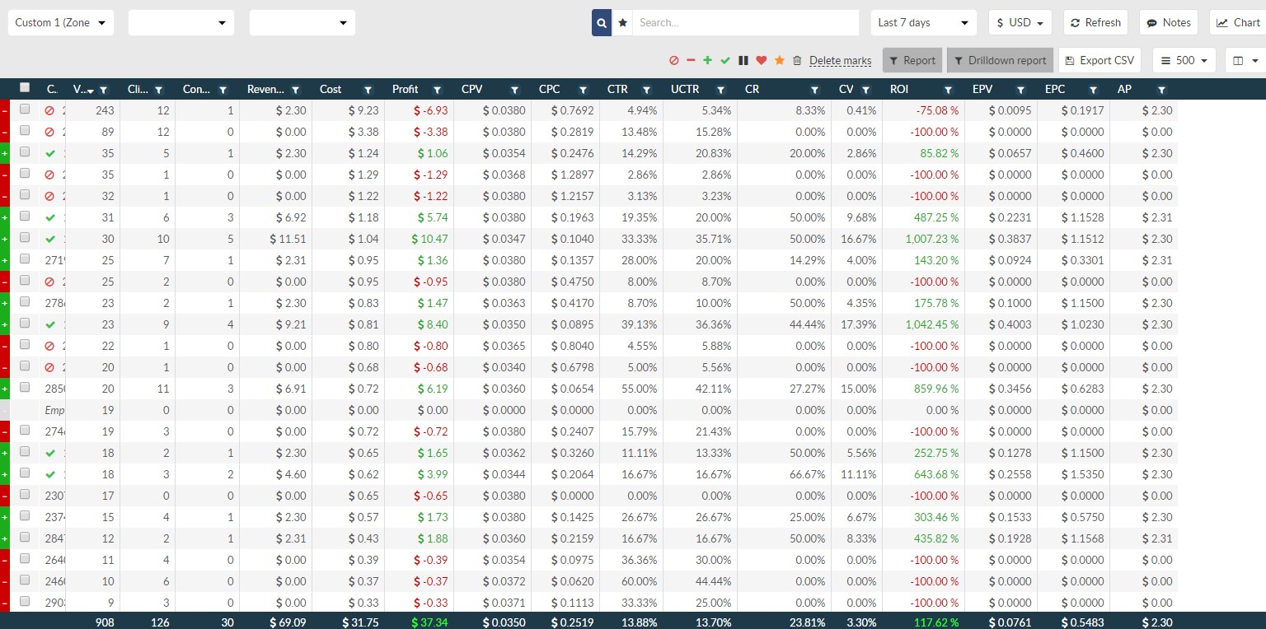Mark selection with the orange star icon
The width and height of the screenshot is (1266, 629).
click(x=780, y=61)
